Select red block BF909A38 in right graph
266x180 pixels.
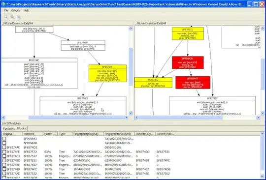click(188, 62)
